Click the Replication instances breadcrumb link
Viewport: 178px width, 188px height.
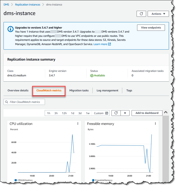(27, 5)
